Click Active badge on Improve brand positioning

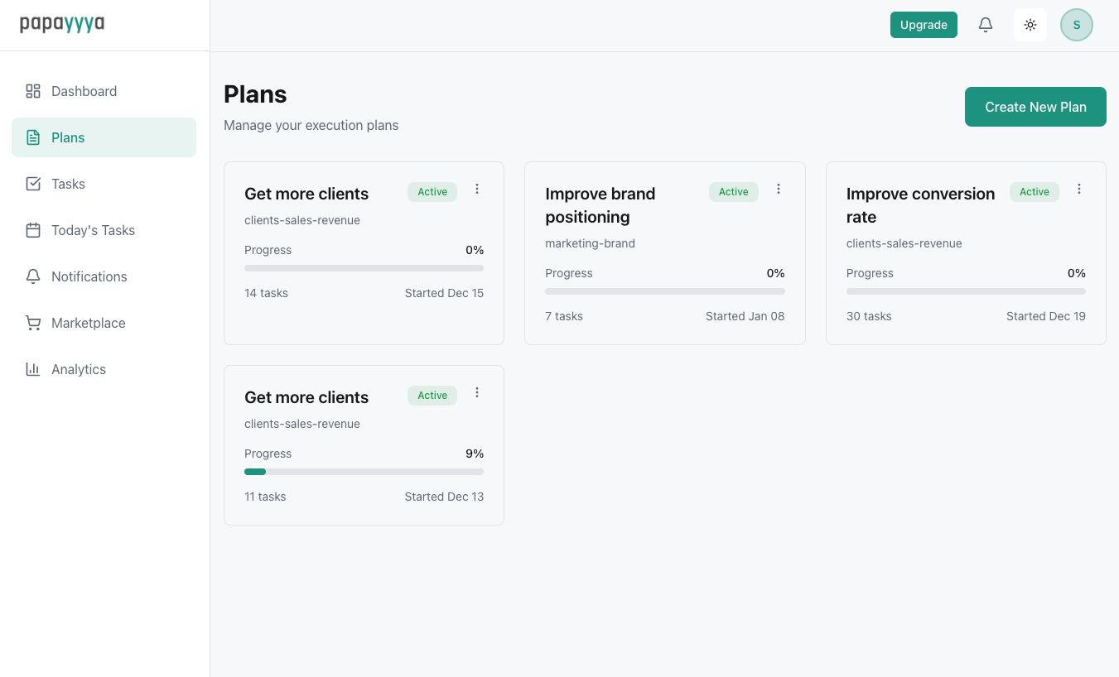[x=733, y=192]
